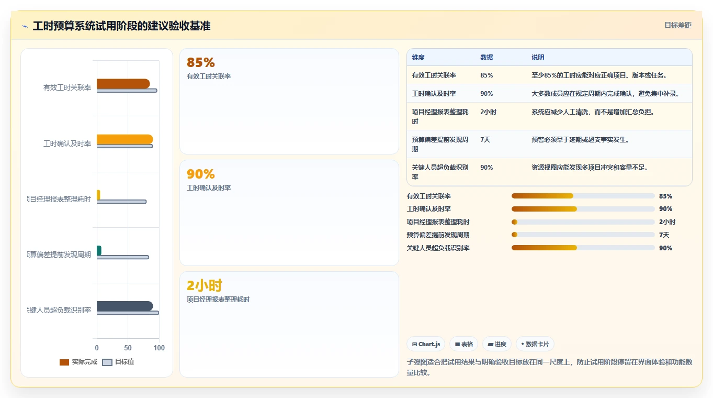713x398 pixels.
Task: Click the 项目经理报表整理耗时 cell in the table
Action: click(x=440, y=117)
